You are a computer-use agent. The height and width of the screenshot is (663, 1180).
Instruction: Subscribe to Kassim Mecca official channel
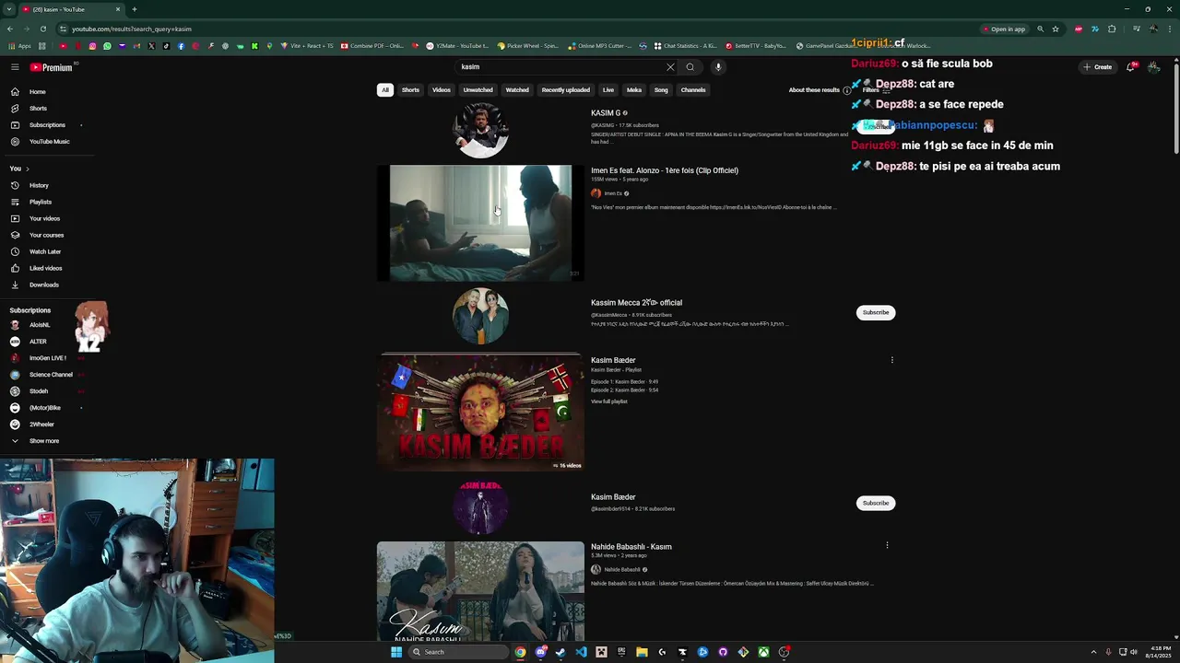(x=876, y=312)
